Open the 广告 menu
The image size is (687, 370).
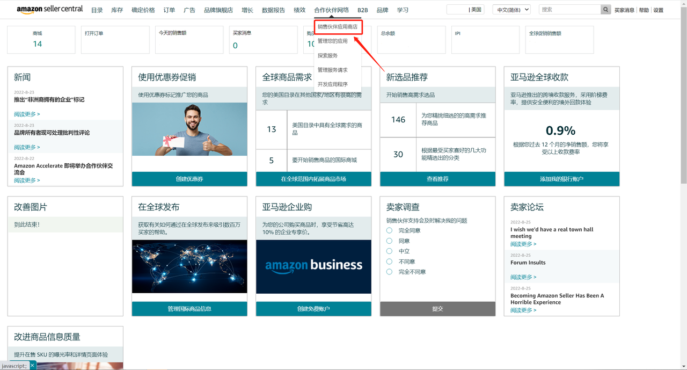[189, 10]
